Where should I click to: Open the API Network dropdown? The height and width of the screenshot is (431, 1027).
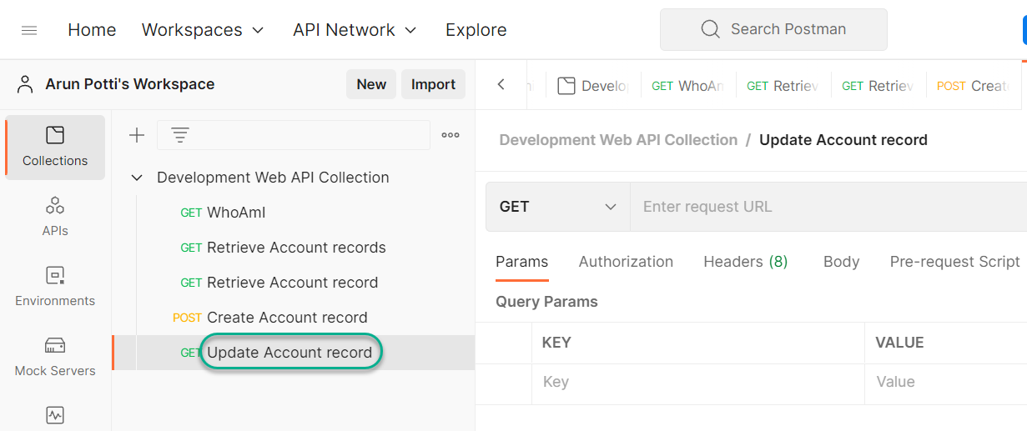355,30
